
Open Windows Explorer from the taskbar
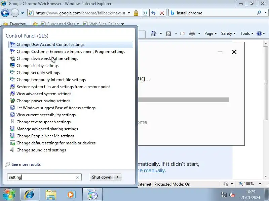[51, 194]
